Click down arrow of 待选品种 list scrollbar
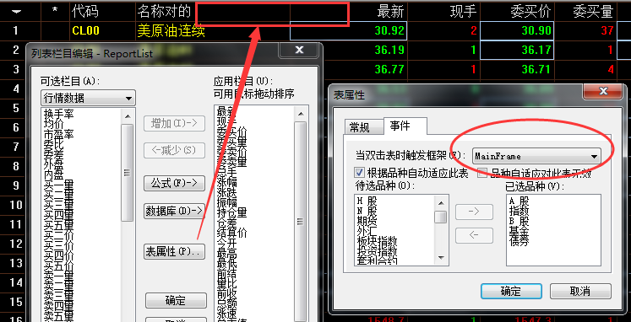631x322 pixels. click(442, 257)
